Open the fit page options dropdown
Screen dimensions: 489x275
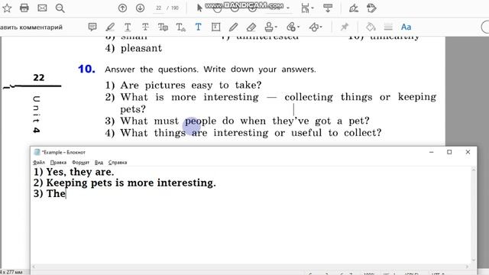click(x=307, y=8)
